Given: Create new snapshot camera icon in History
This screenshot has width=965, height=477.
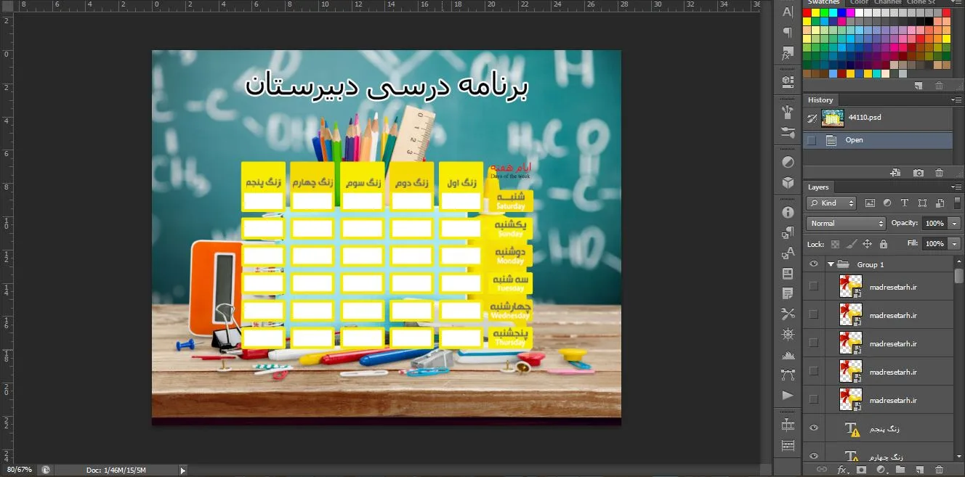Looking at the screenshot, I should point(918,173).
